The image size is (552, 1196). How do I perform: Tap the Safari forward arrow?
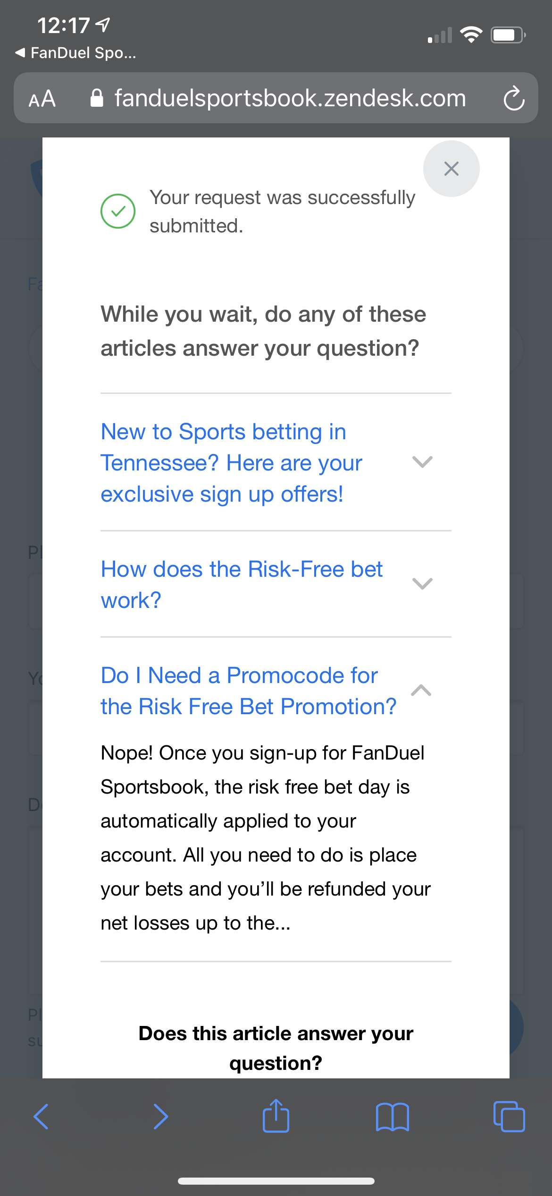click(160, 1117)
